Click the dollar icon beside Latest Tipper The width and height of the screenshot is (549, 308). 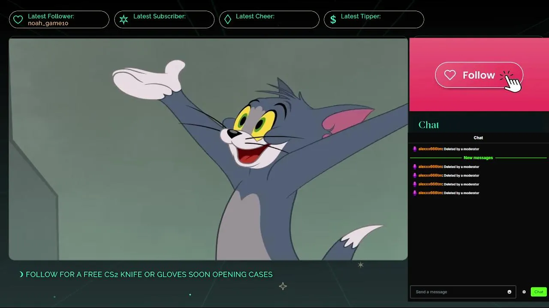333,20
